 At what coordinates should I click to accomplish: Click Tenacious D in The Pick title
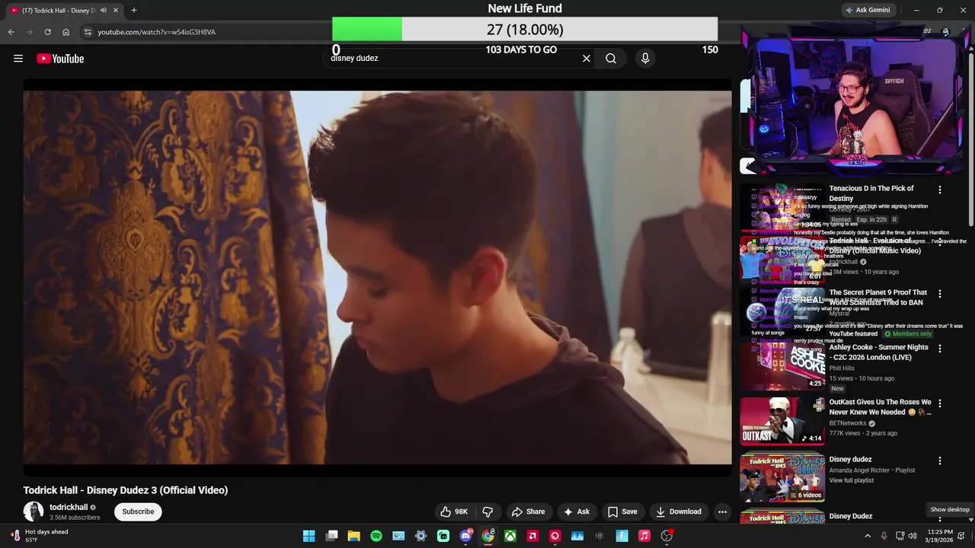(x=871, y=193)
